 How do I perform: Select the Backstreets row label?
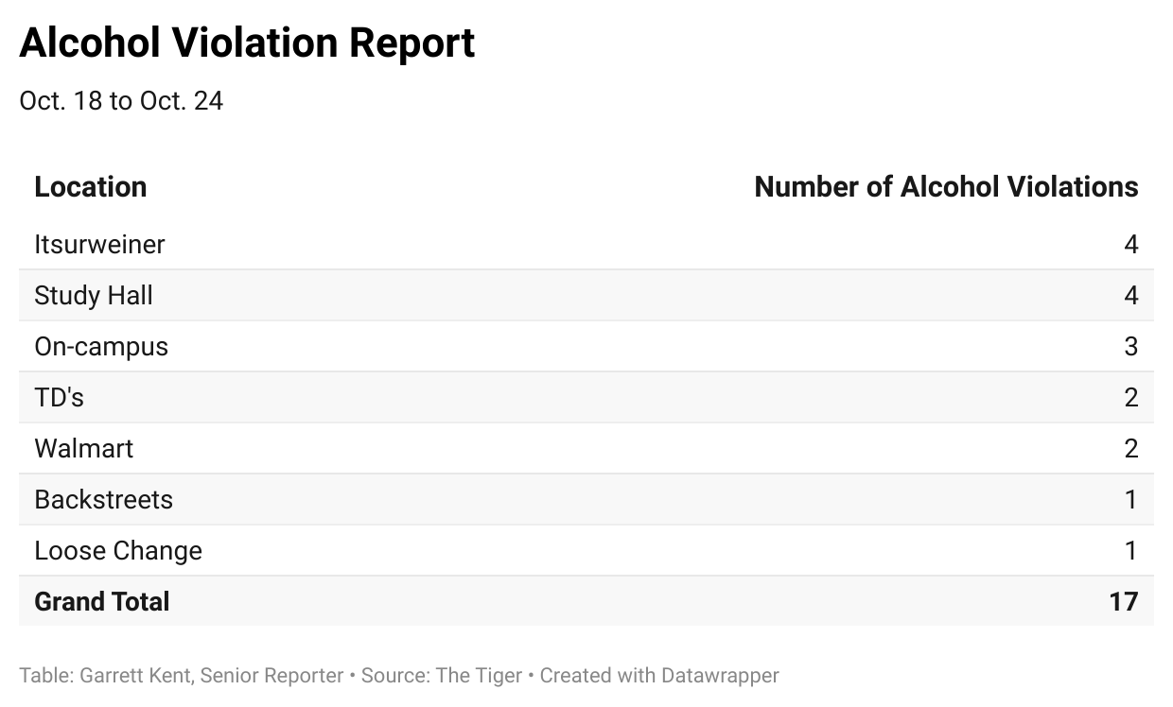104,500
